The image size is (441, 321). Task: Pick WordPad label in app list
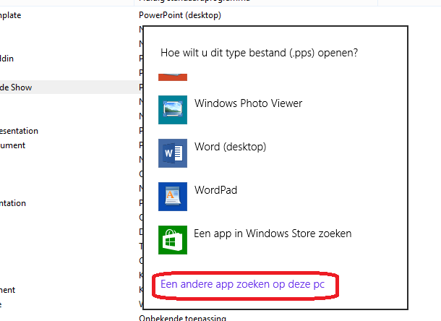(215, 190)
